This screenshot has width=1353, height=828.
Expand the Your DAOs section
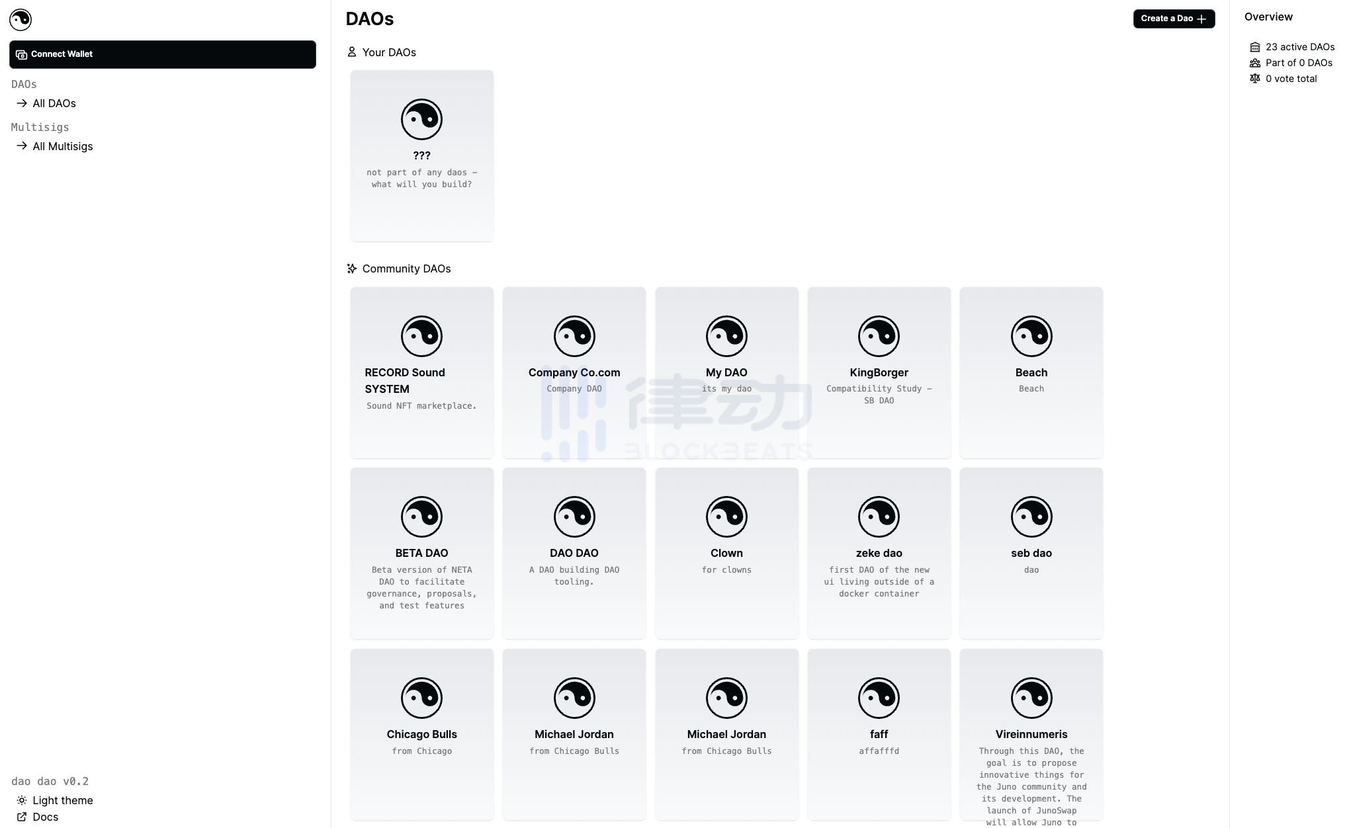coord(390,52)
